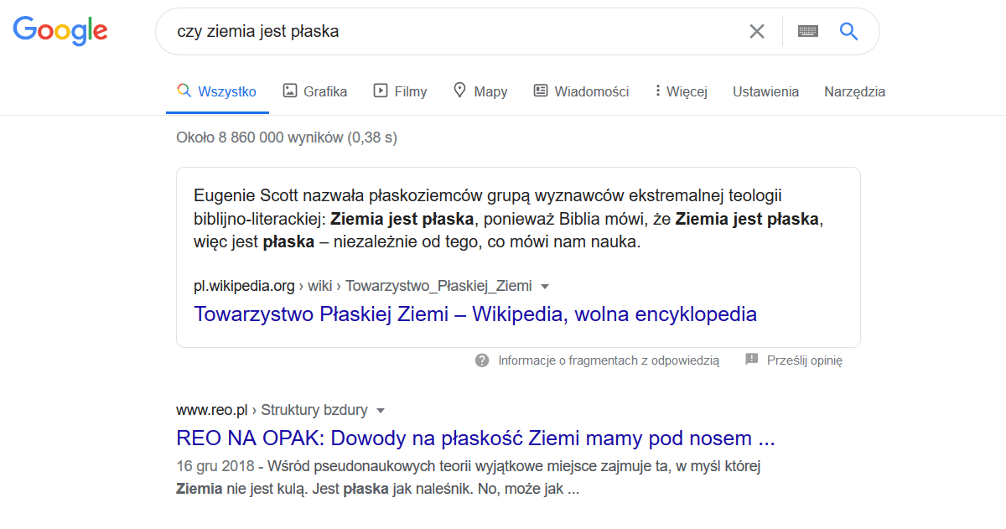The image size is (1006, 529).
Task: Click Informacje o fragmentach z odpowiedzią
Action: 608,360
